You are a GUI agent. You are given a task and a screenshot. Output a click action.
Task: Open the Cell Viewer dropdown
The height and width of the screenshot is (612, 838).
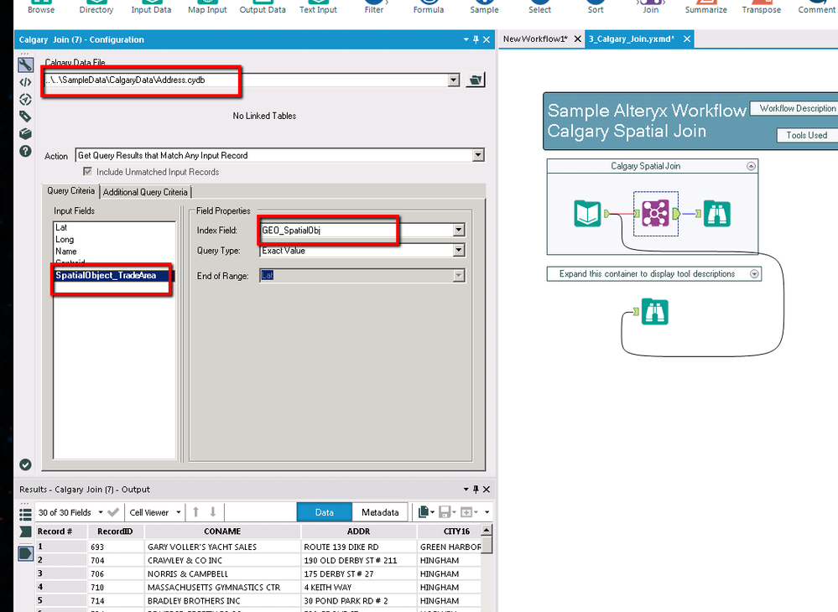click(179, 512)
